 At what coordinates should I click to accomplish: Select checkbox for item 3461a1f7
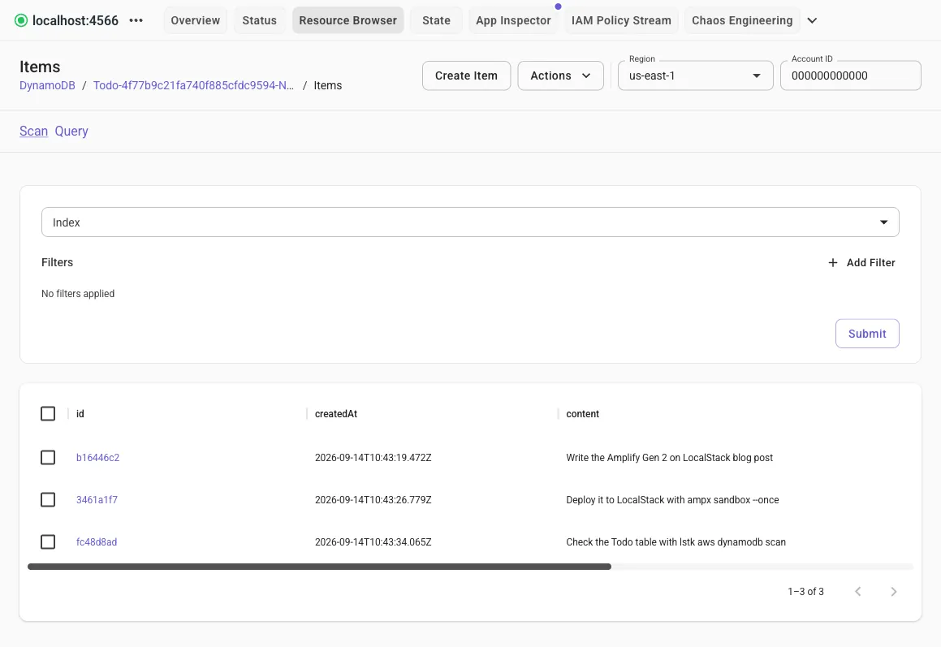click(48, 499)
